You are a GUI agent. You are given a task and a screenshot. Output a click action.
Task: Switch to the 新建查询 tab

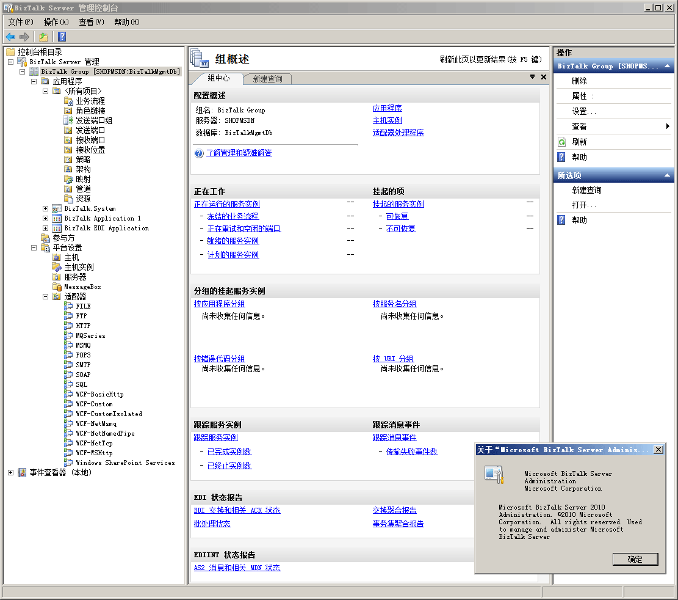click(268, 79)
